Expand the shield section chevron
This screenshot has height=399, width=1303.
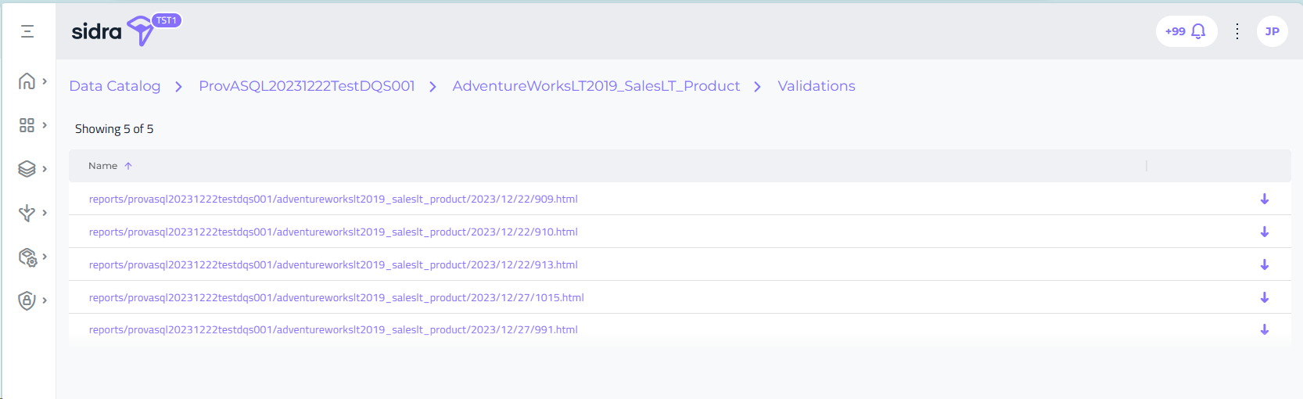point(45,300)
